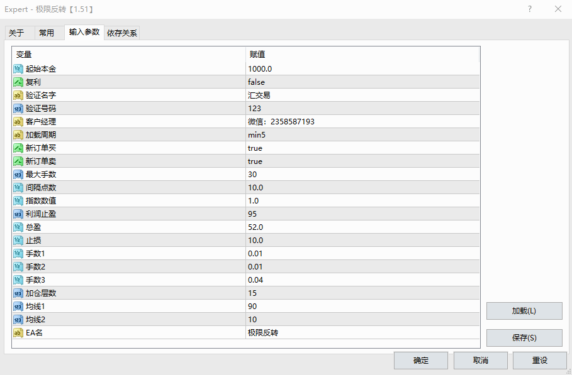Screen dimensions: 572x375
Task: Confirm with the 确定 button
Action: 420,361
